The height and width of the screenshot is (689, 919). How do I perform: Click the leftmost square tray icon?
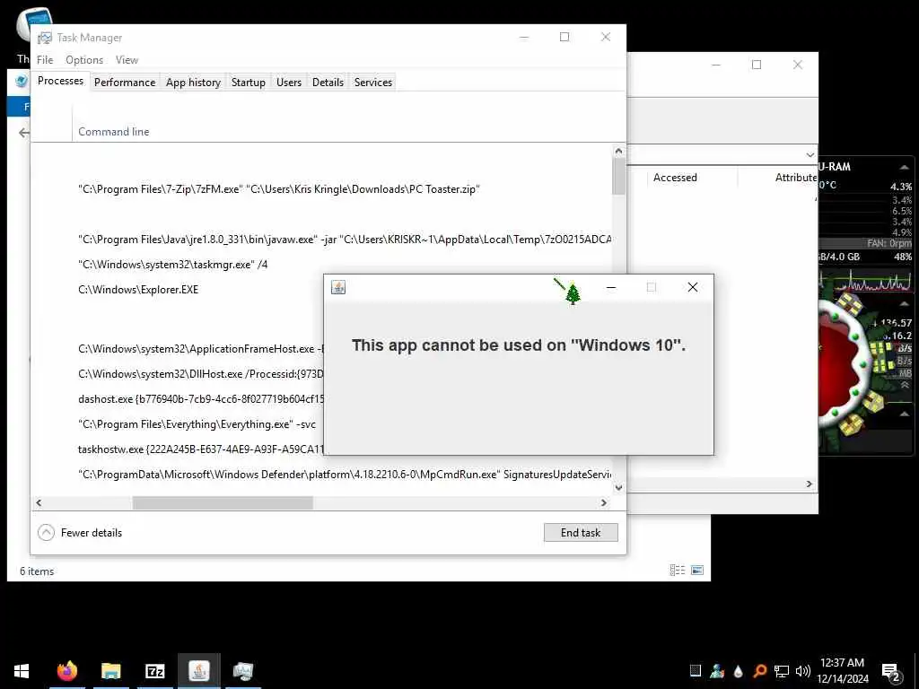pos(696,671)
